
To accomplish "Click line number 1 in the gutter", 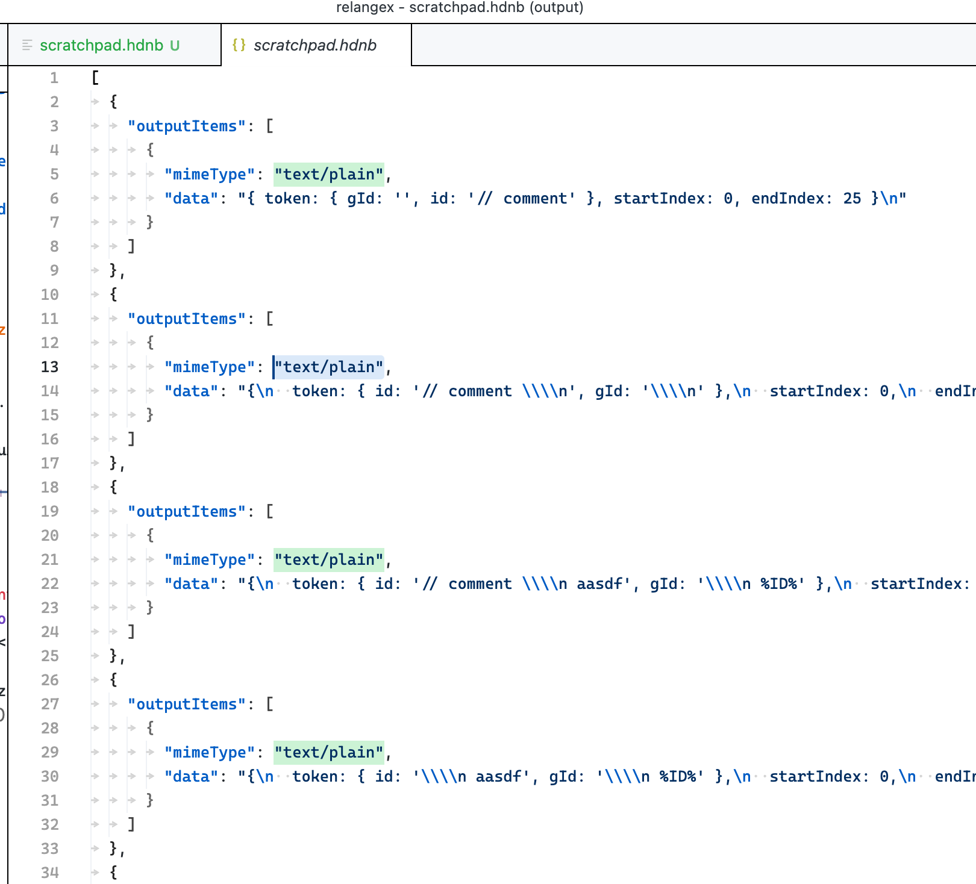I will 54,78.
